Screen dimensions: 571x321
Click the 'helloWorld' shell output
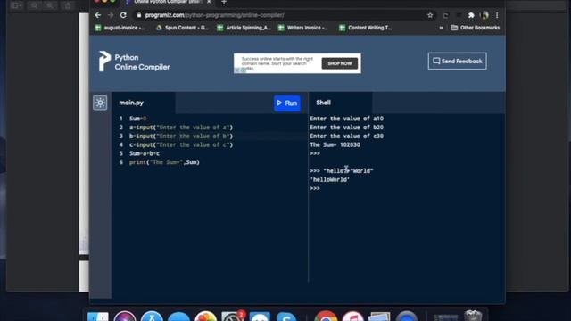pyautogui.click(x=330, y=180)
